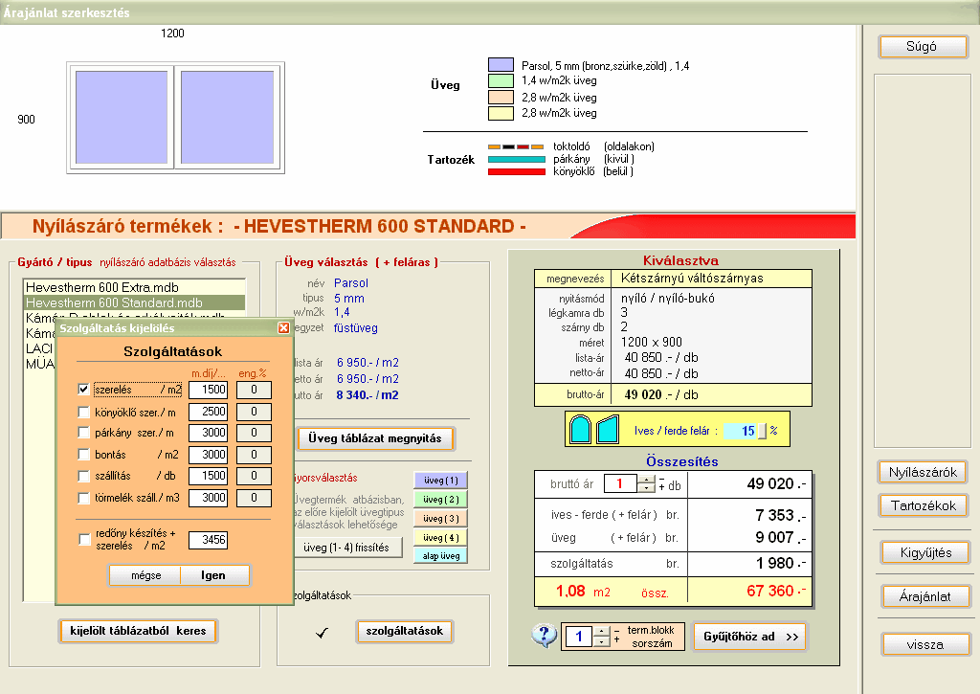Click Gyűjtőhöz ad >> button
The height and width of the screenshot is (694, 980).
(x=750, y=637)
